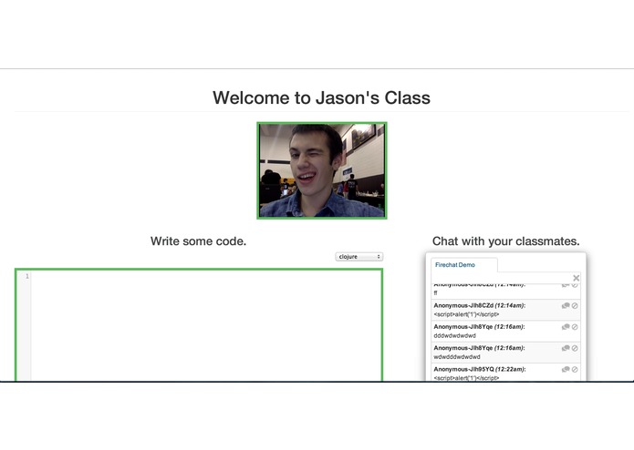Click the 'Welcome to Jason's Class' heading
This screenshot has width=634, height=450.
coord(321,97)
